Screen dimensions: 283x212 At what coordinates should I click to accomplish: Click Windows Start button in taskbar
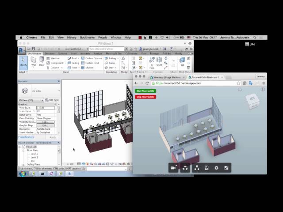(x=23, y=174)
